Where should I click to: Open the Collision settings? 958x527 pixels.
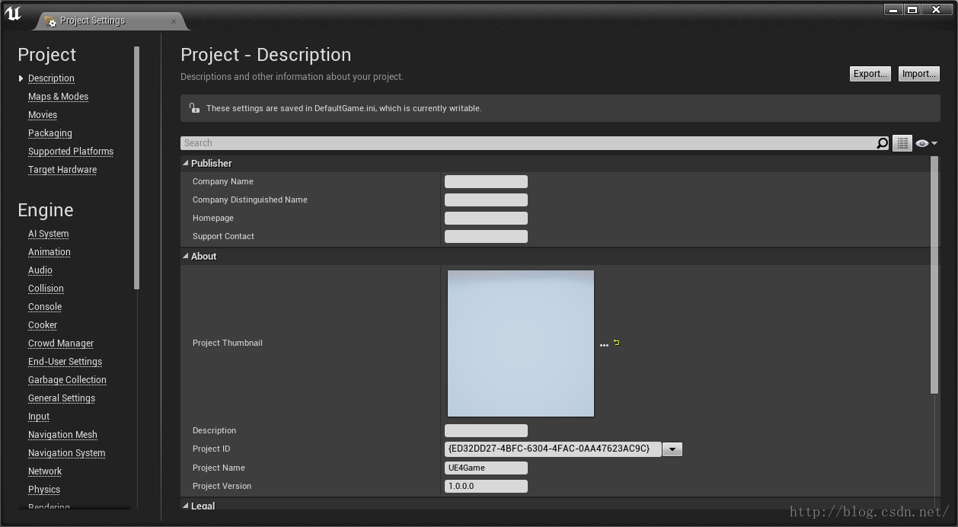(46, 289)
